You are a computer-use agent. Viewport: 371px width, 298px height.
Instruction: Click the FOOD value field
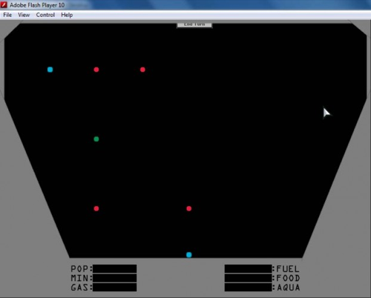pyautogui.click(x=248, y=278)
